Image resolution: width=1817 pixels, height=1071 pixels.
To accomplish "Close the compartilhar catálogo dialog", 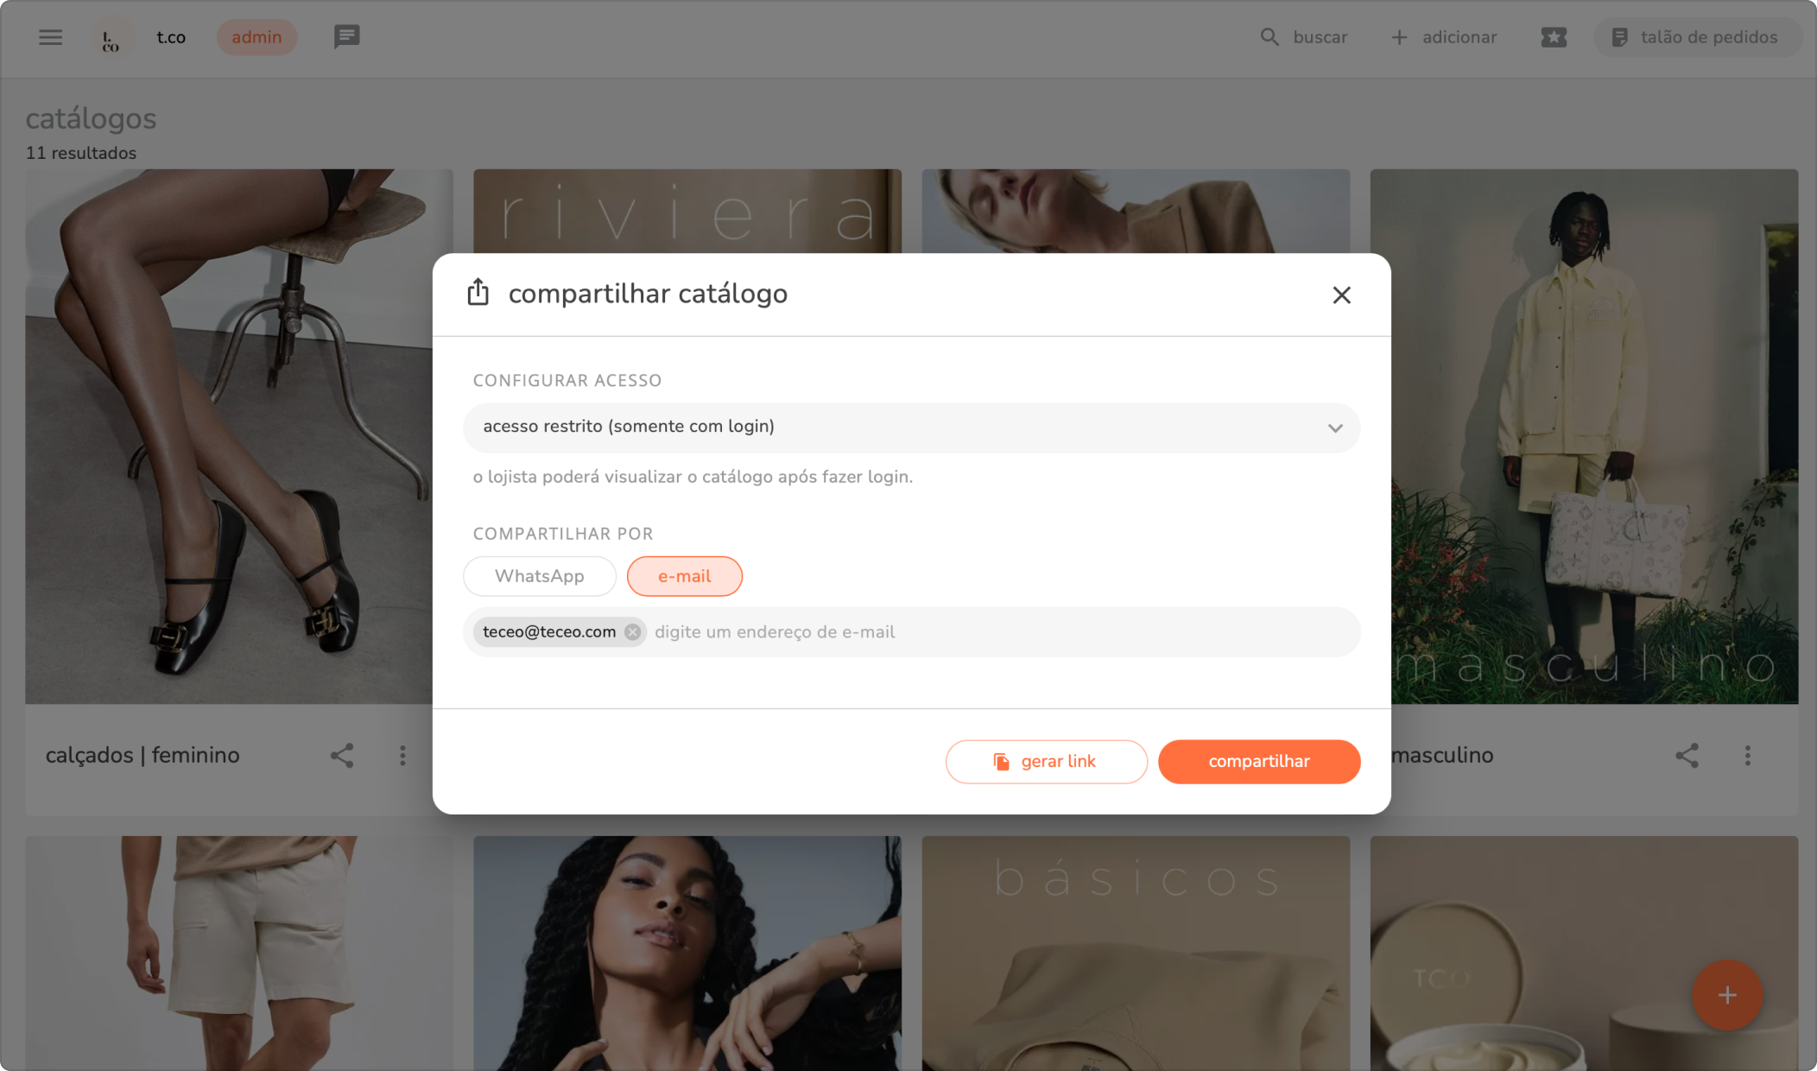I will click(1341, 295).
